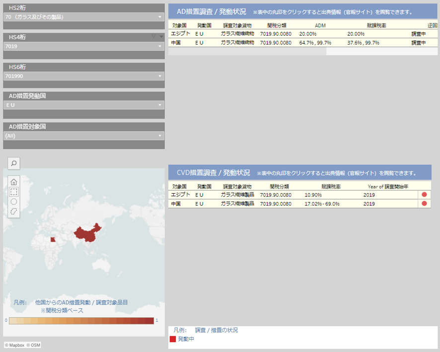
Task: Click the 発動中 red legend swatch
Action: [173, 339]
